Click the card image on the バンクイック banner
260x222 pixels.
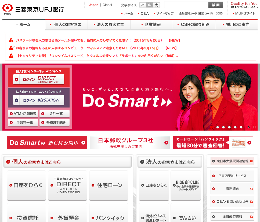[238, 143]
